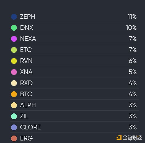This screenshot has width=145, height=143.
Task: Select the ERG coin label
Action: pos(27,138)
